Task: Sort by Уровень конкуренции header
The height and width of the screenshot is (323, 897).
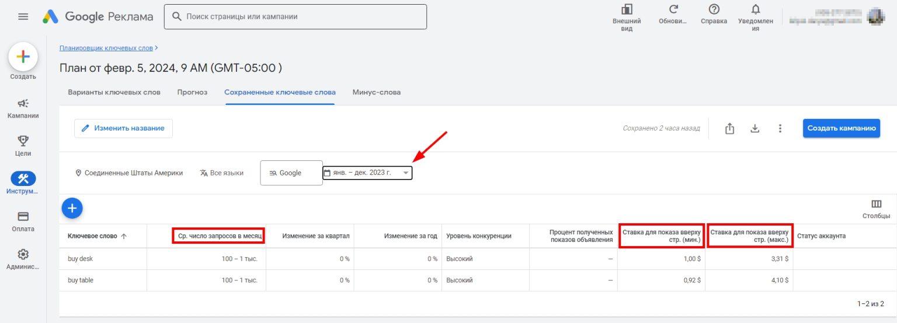Action: coord(479,236)
